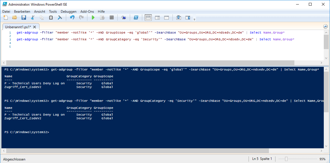Collapse the script pane with chevron button
The height and width of the screenshot is (163, 330).
tap(325, 27)
